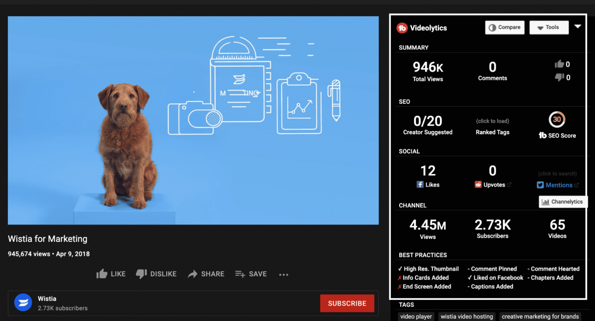Click the thumbs-up Like icon below video
This screenshot has width=595, height=321.
pyautogui.click(x=102, y=274)
